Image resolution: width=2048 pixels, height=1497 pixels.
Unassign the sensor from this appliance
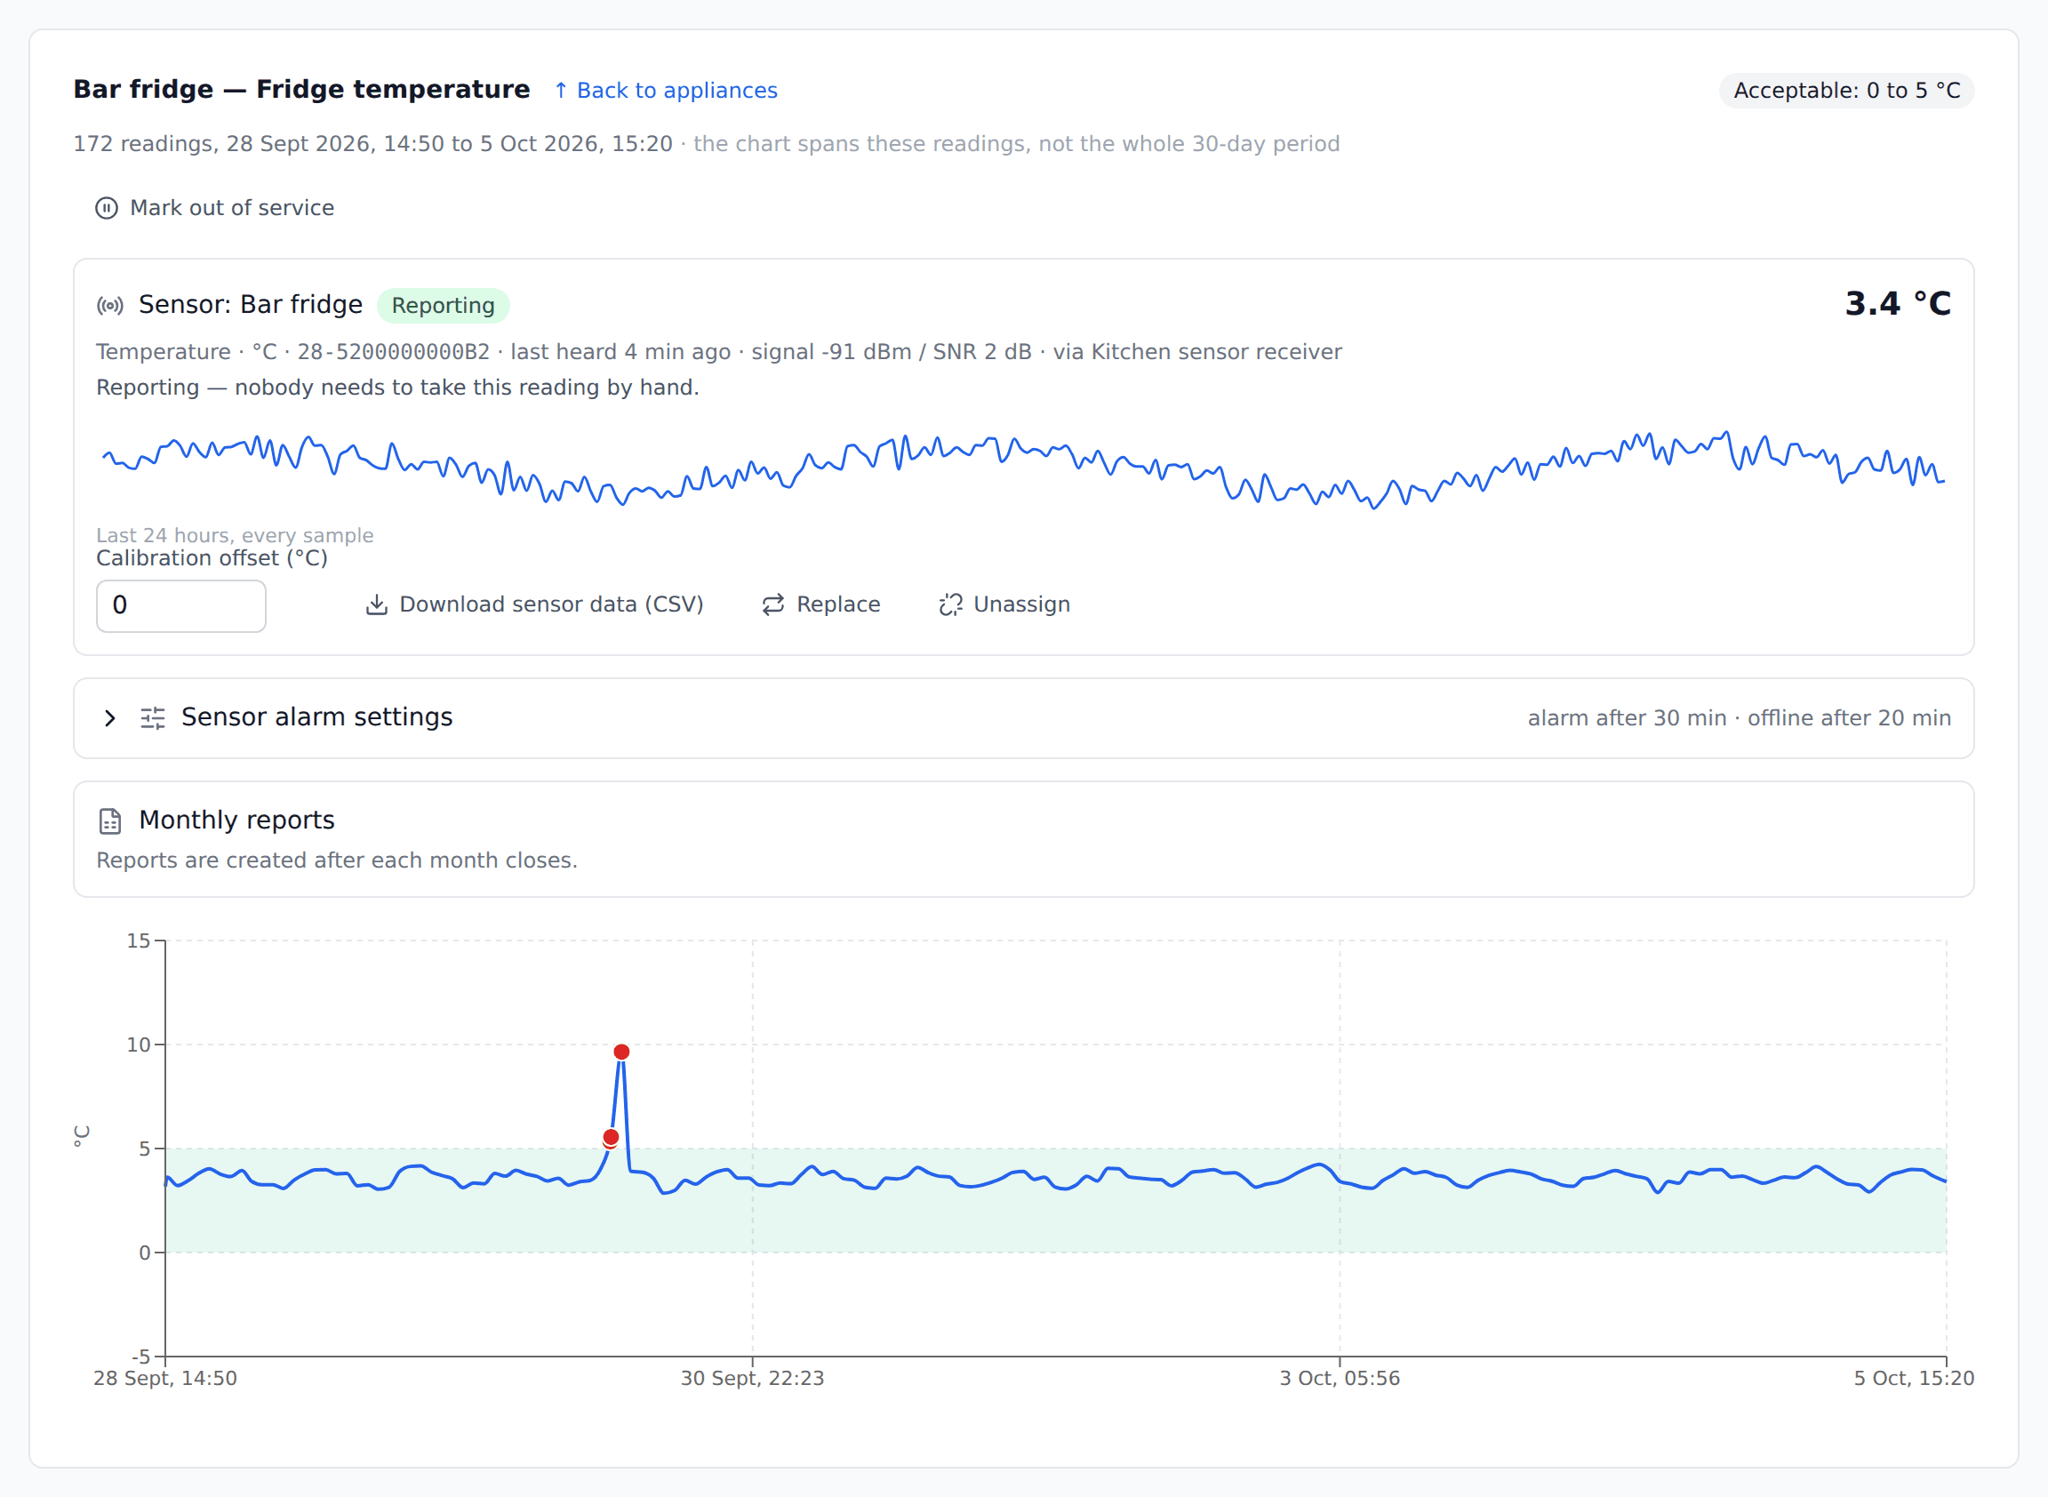[x=1005, y=604]
